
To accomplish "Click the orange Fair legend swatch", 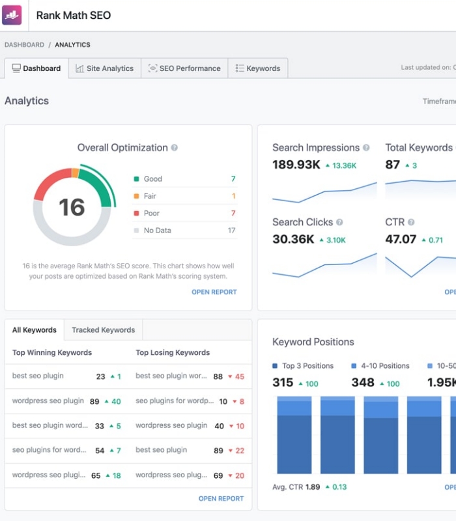I will click(136, 196).
